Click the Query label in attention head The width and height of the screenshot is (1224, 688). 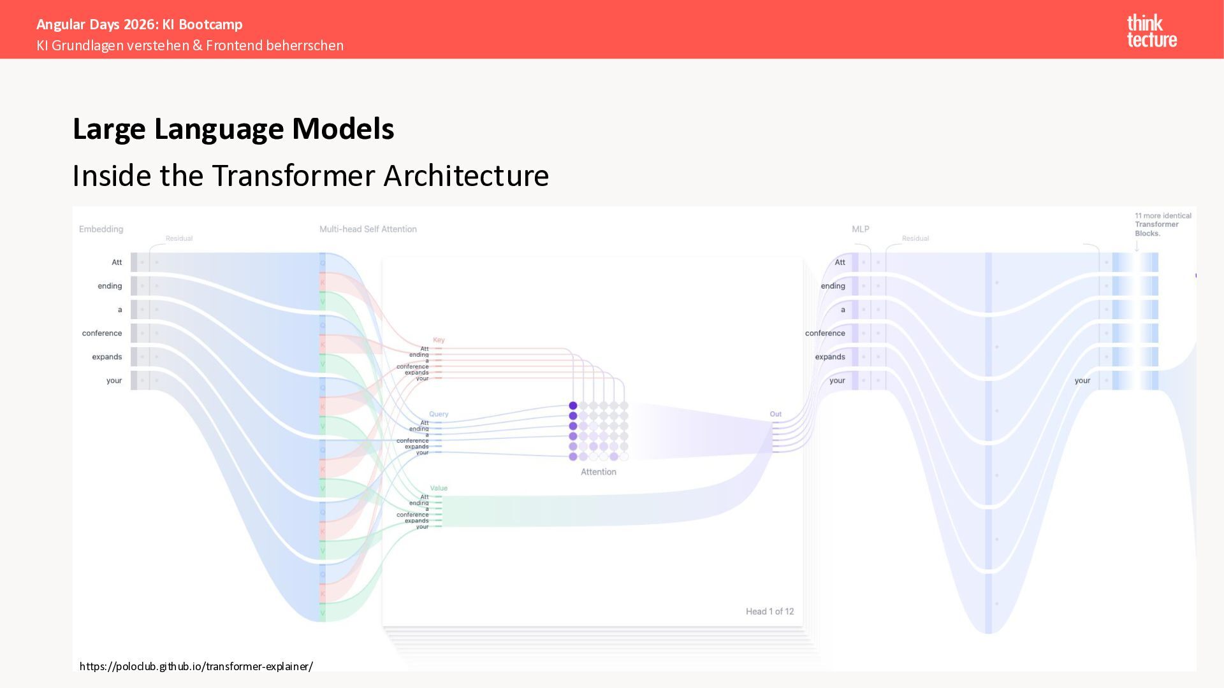(439, 414)
